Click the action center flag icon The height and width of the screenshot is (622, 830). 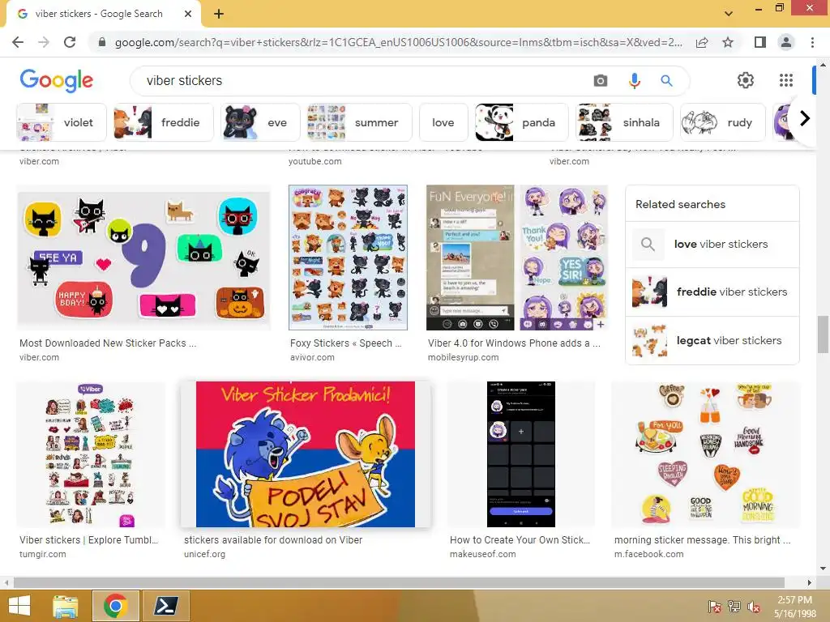pos(714,607)
